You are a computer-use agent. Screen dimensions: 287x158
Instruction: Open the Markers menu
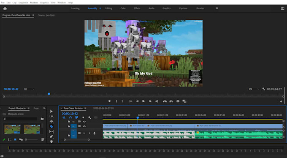tap(34, 3)
